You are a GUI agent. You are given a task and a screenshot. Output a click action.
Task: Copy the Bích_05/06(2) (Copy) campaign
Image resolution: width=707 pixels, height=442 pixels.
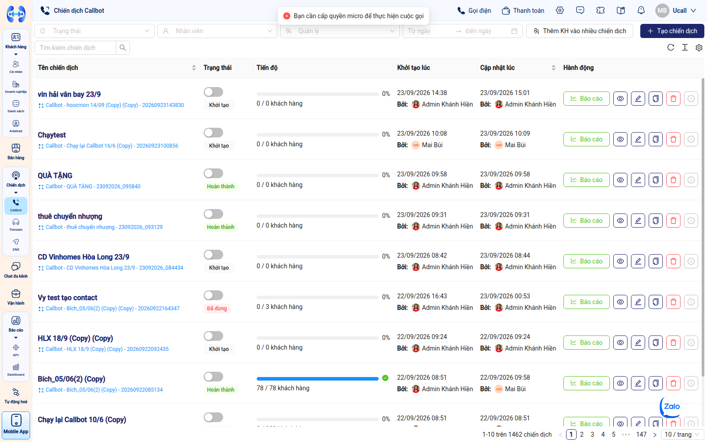tap(656, 383)
